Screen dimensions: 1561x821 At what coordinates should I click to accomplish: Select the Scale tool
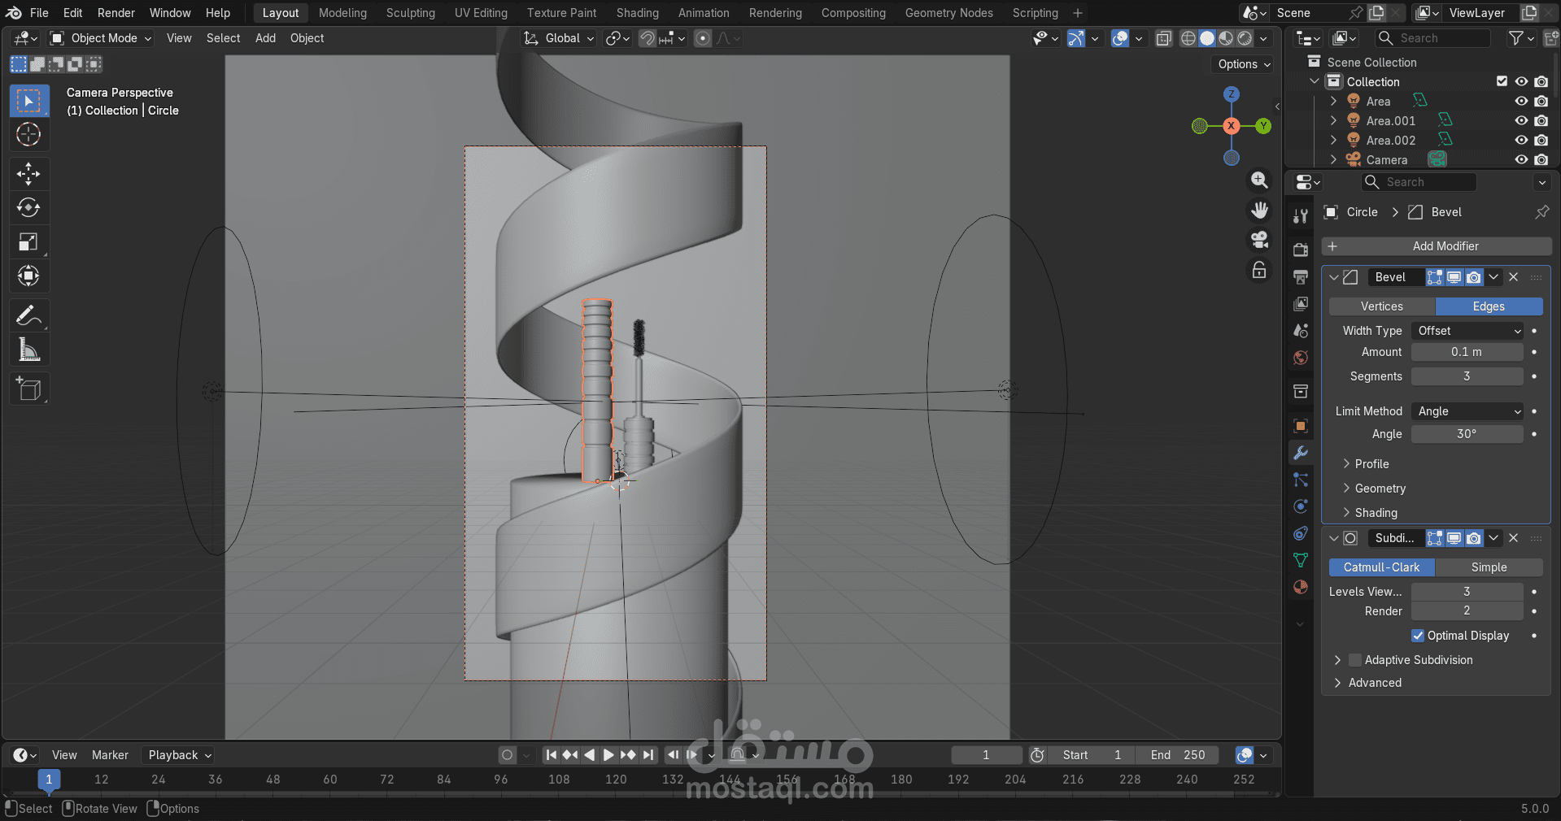point(28,242)
